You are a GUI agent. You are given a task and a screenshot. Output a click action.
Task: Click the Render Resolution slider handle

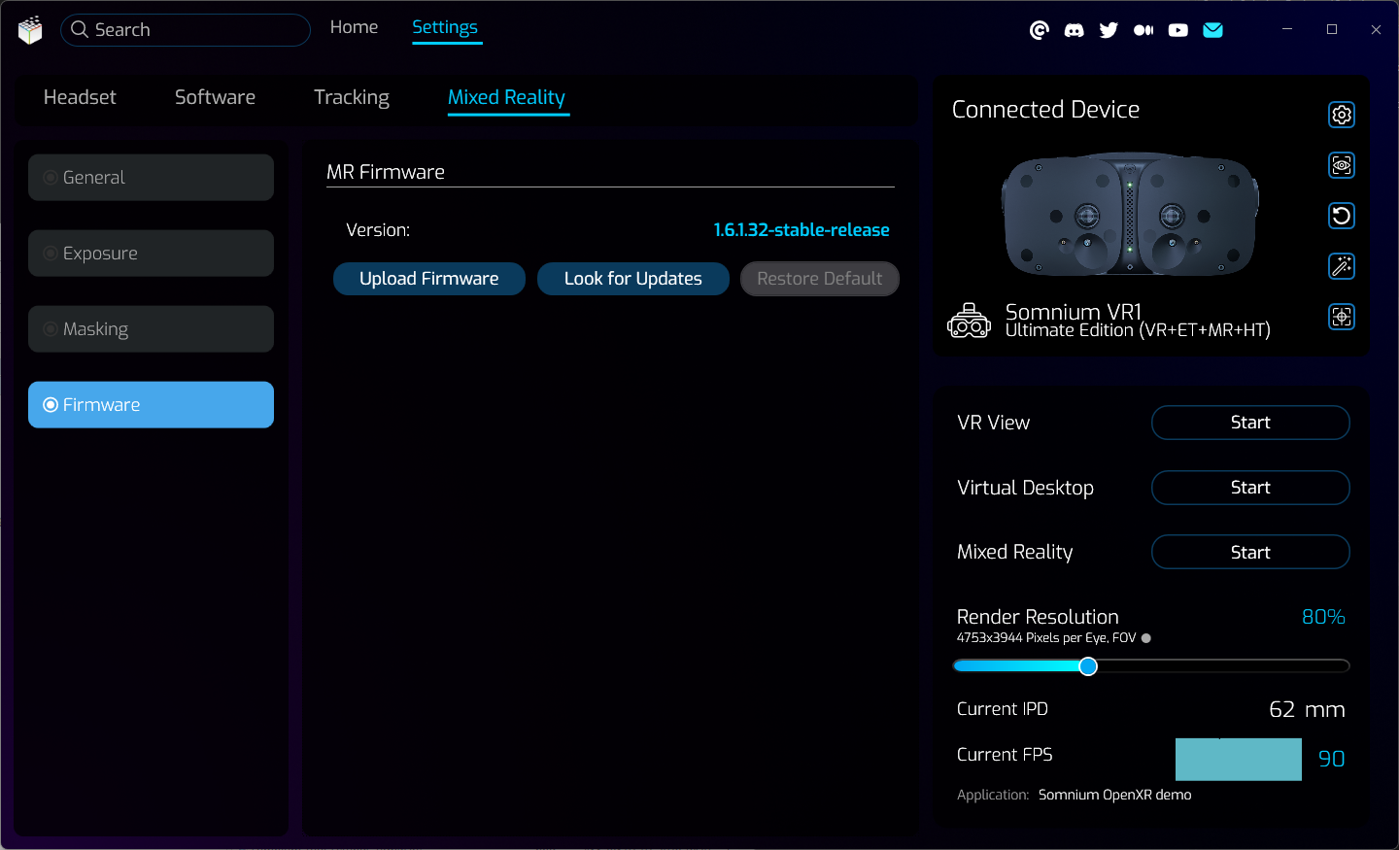tap(1088, 666)
